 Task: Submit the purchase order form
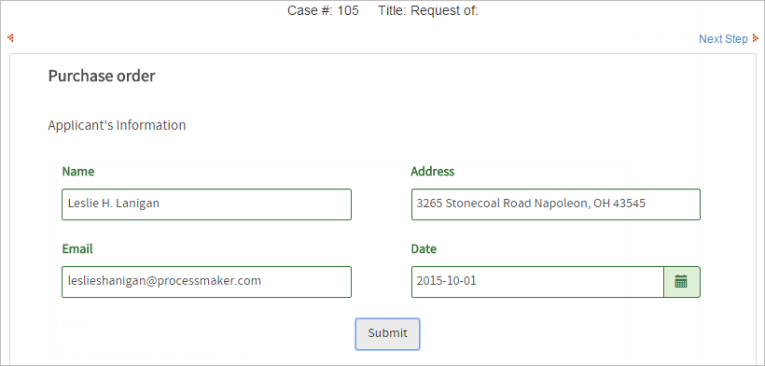[387, 334]
